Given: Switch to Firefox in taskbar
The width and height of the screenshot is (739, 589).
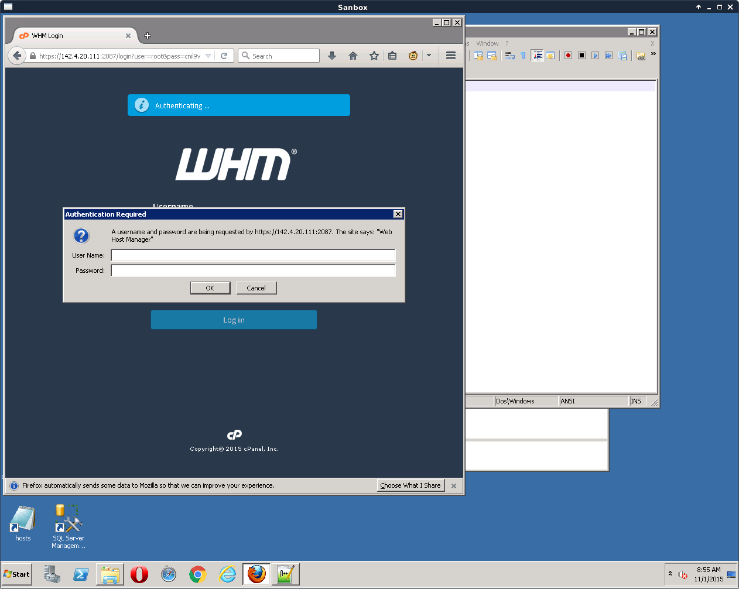Looking at the screenshot, I should click(x=256, y=574).
